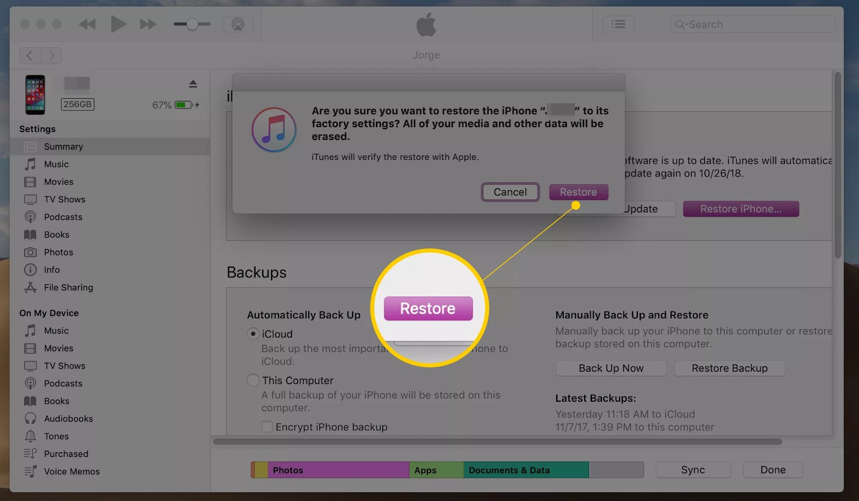
Task: Open the list view toolbar button
Action: (x=618, y=24)
